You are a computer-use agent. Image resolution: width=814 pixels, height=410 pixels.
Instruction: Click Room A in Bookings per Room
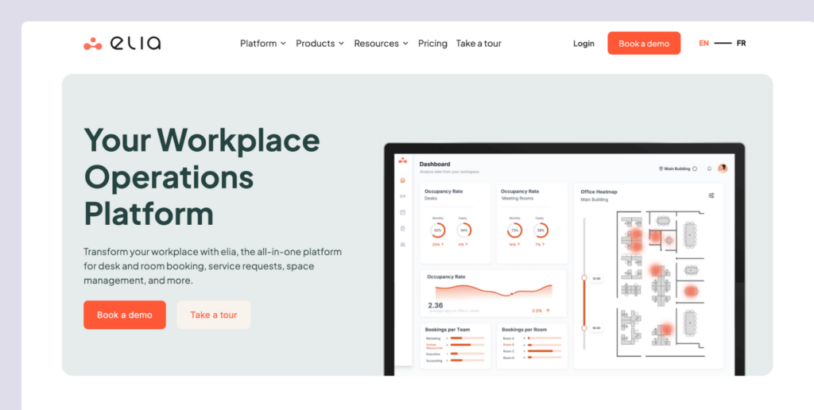click(532, 338)
